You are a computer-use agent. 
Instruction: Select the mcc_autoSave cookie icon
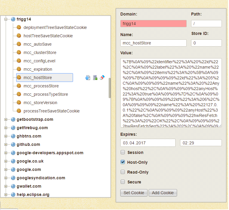tap(19, 44)
